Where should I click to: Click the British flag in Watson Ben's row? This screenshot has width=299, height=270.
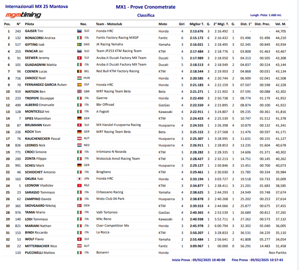click(79, 92)
